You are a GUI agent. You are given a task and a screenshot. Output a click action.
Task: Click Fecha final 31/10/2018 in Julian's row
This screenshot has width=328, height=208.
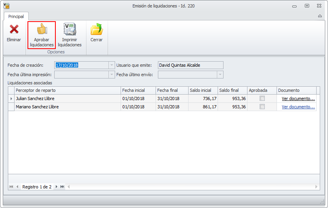(172, 99)
